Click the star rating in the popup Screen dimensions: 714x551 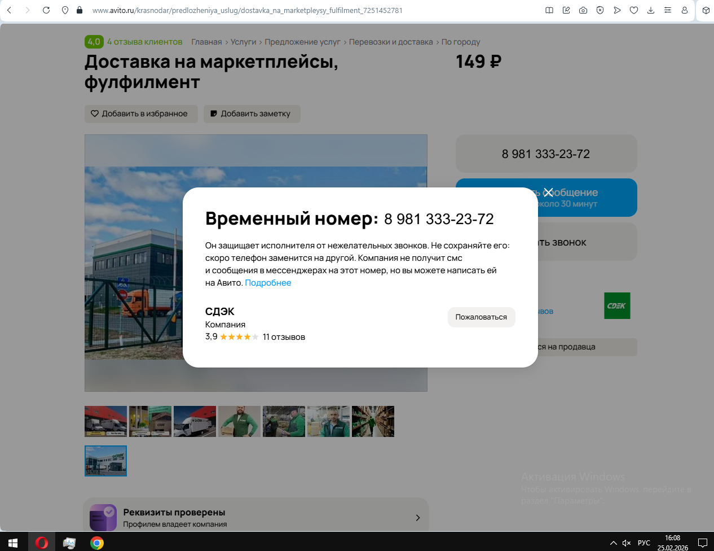pos(239,337)
